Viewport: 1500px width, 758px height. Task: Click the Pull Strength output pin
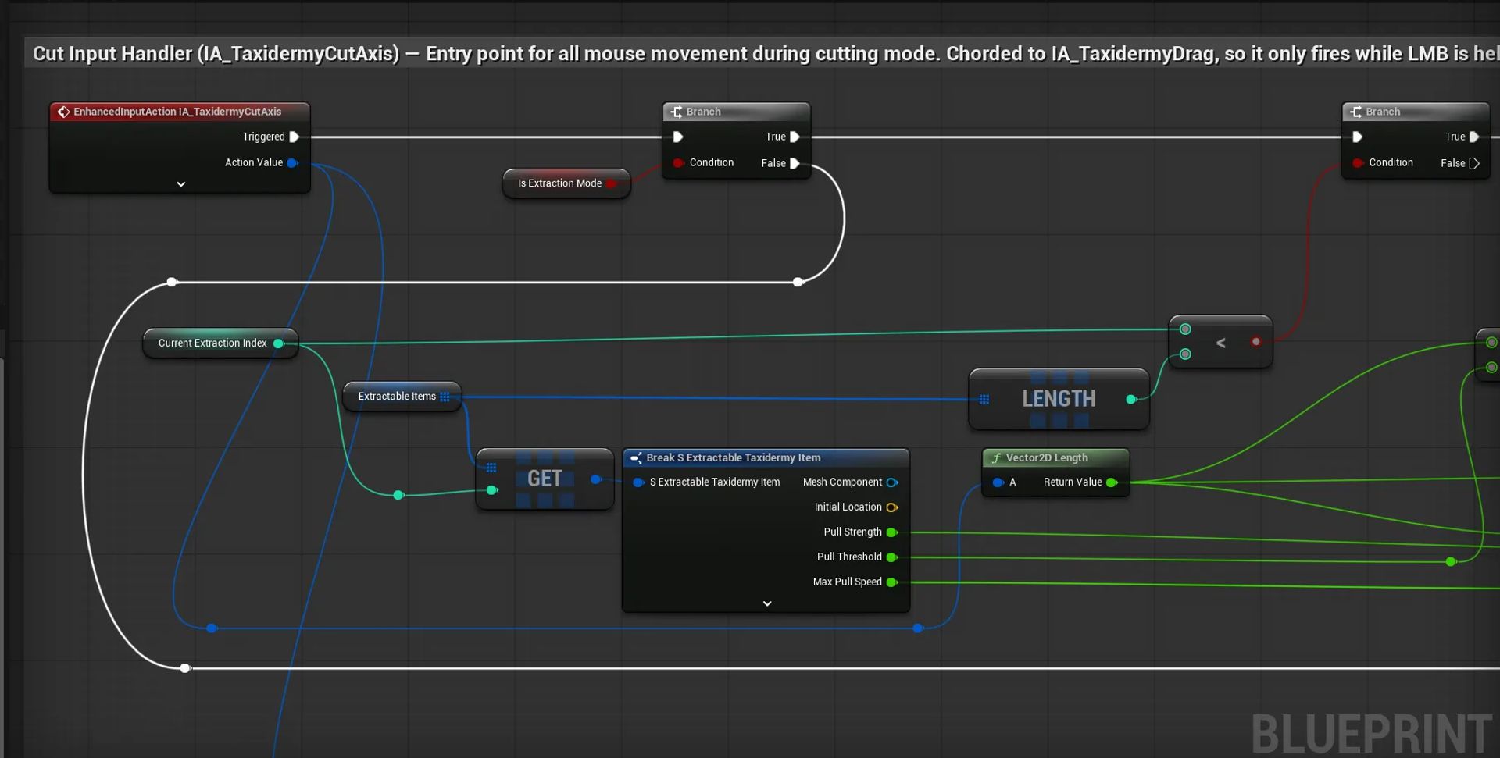(891, 532)
